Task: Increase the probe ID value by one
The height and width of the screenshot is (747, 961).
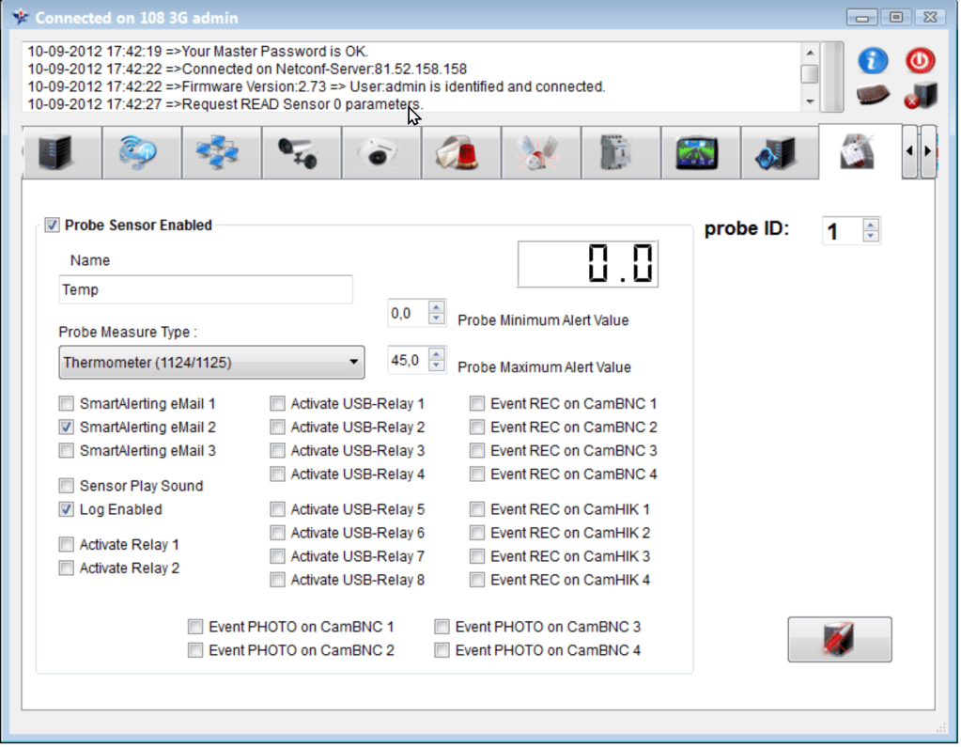Action: click(x=871, y=225)
